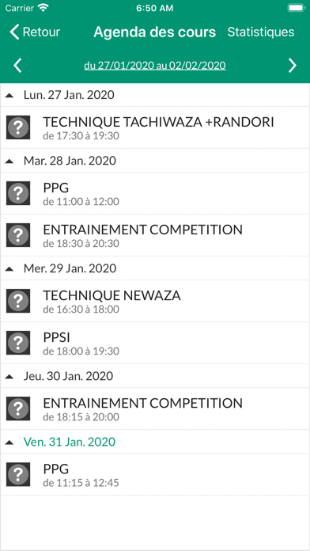
Task: Tap the question mark icon beside PPSI
Action: click(x=18, y=343)
